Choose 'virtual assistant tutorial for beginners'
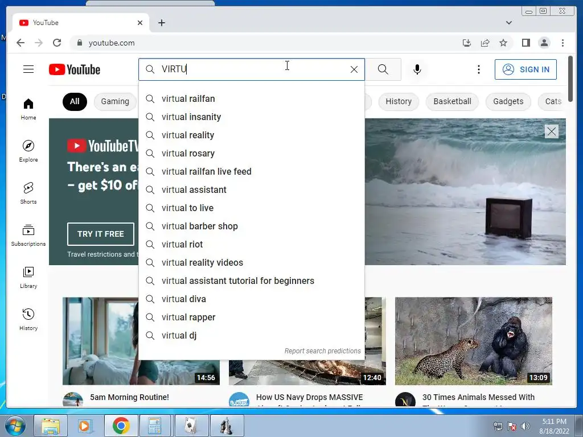This screenshot has height=437, width=583. pyautogui.click(x=252, y=281)
